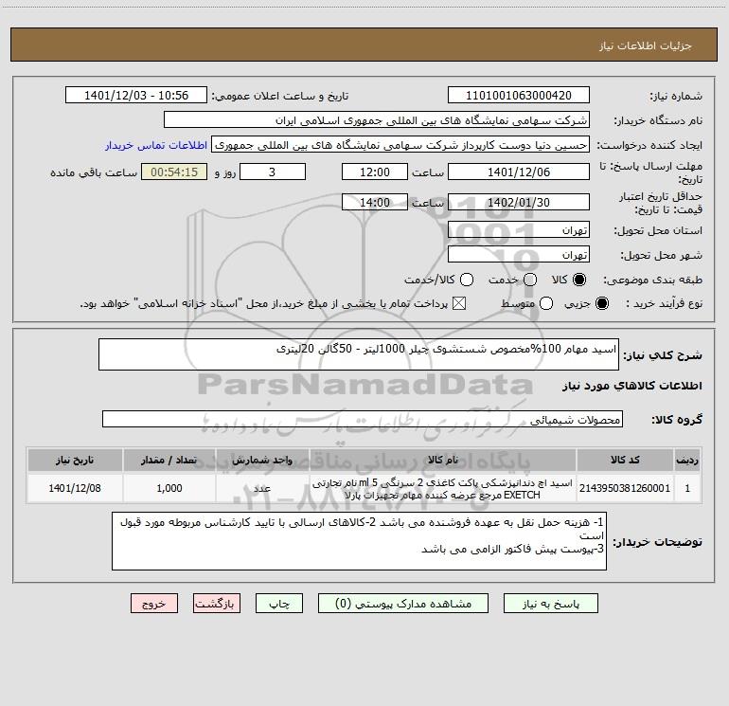
Task: Click the بازگشت back button
Action: pyautogui.click(x=217, y=604)
